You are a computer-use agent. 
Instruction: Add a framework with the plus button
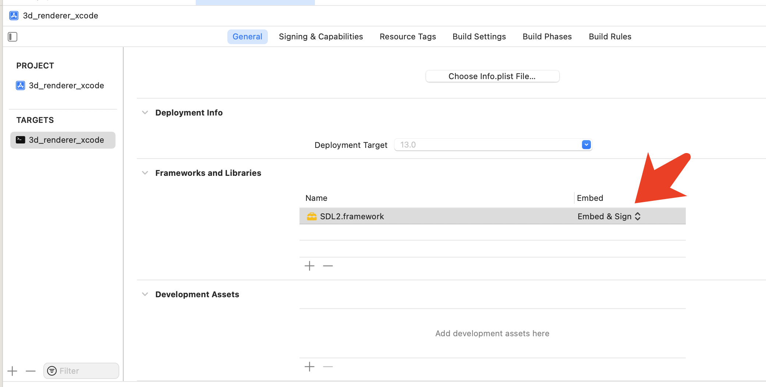point(309,266)
